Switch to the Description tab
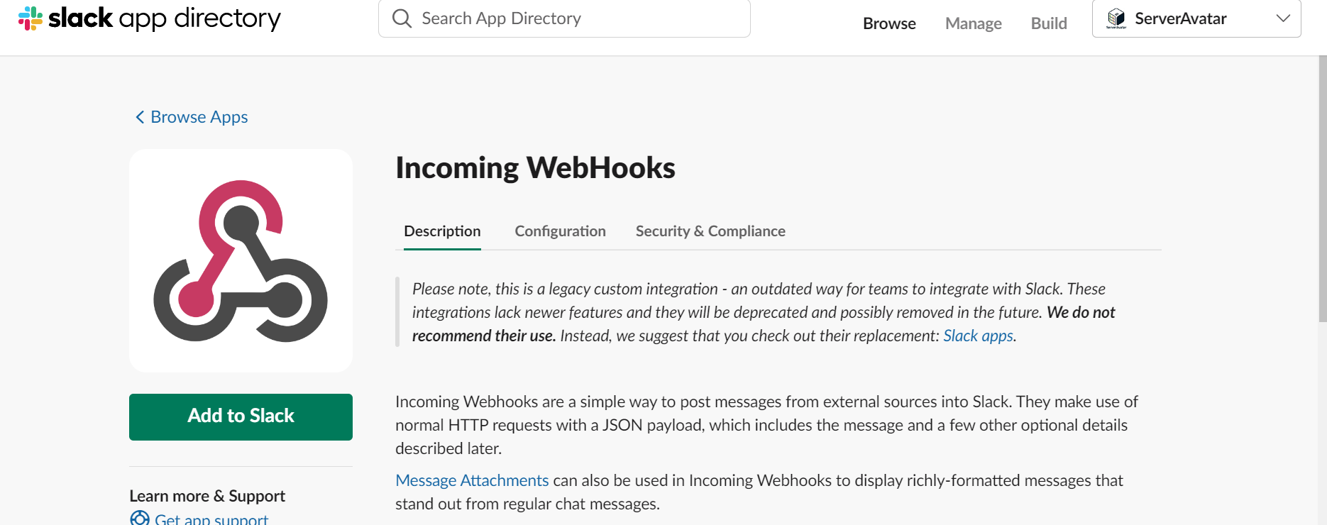The width and height of the screenshot is (1327, 525). click(442, 231)
